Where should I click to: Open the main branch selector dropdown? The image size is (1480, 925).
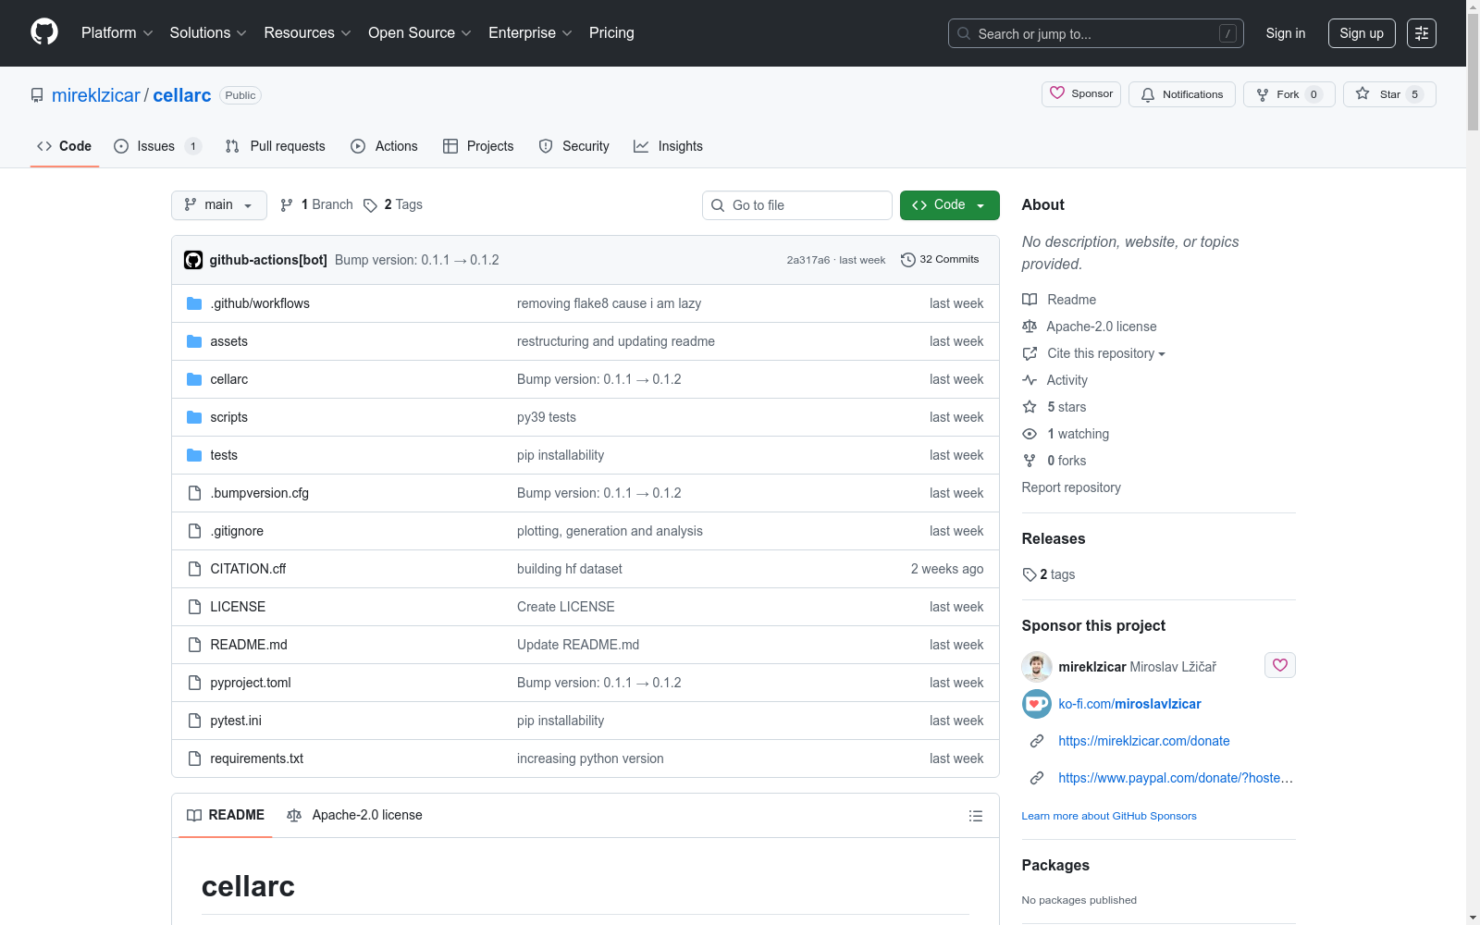pos(219,205)
